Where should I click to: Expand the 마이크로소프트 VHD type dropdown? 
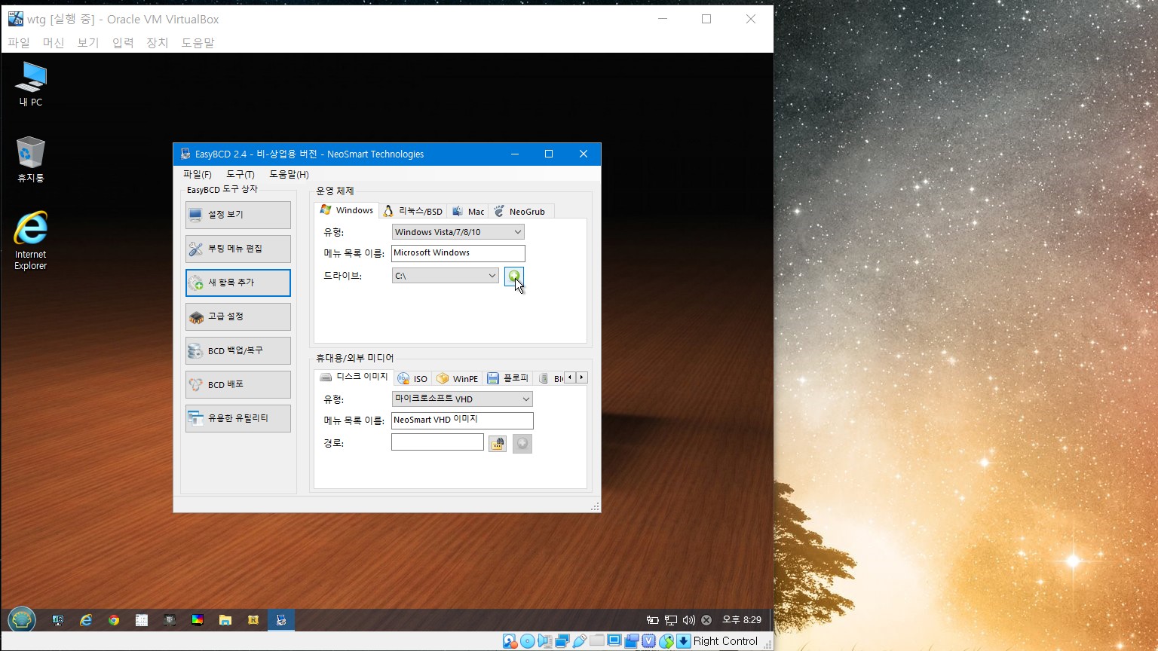pos(462,399)
